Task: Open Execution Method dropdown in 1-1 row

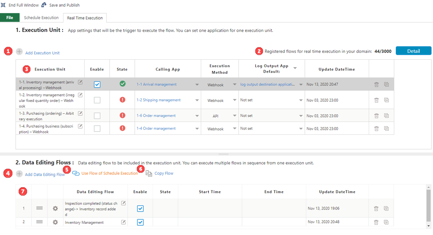Action: point(235,85)
